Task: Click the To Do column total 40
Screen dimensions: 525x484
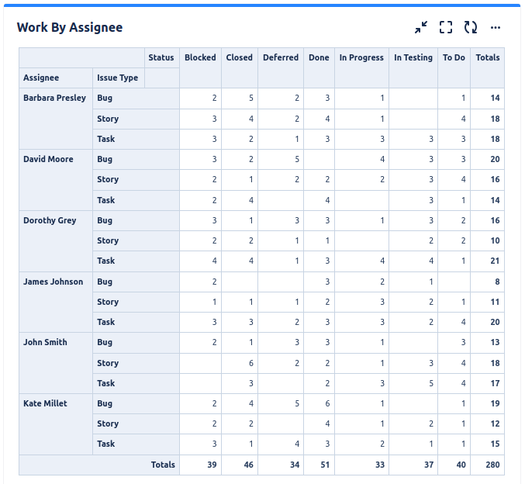Action: tap(454, 465)
